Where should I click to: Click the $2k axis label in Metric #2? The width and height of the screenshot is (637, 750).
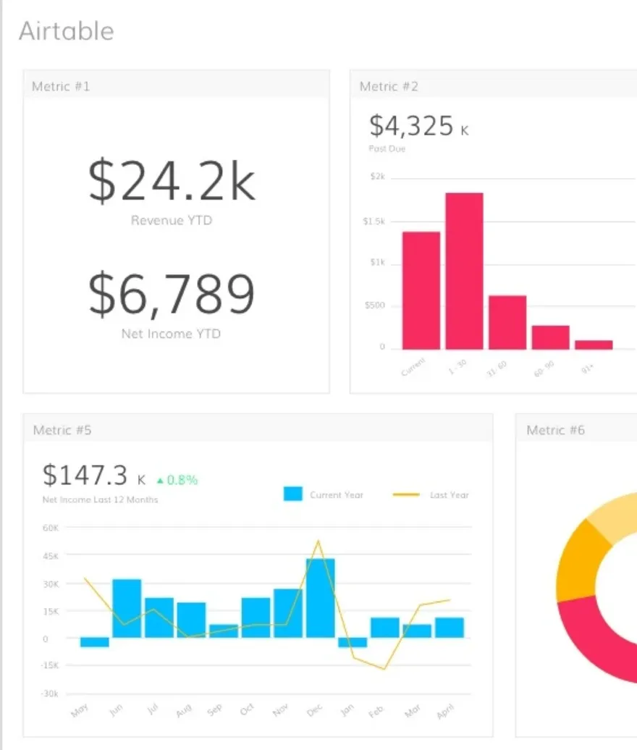(x=377, y=177)
